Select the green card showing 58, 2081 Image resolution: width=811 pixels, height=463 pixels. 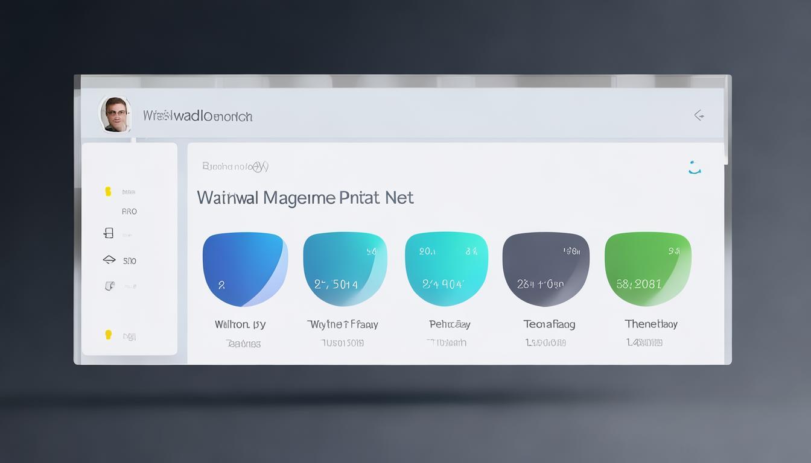tap(647, 269)
